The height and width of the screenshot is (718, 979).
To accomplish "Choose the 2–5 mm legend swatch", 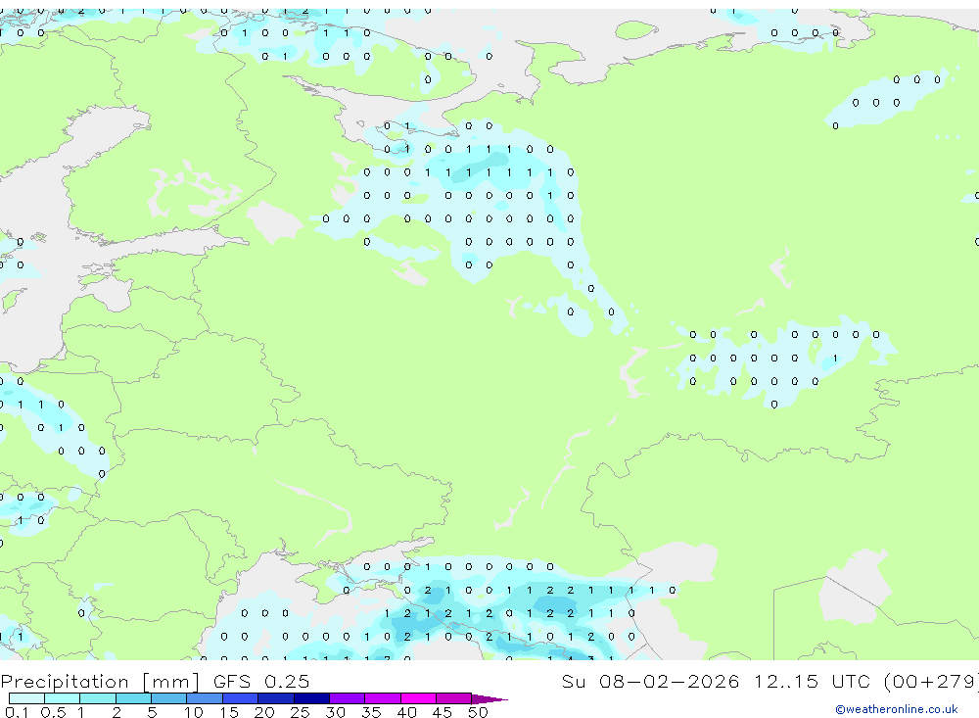I will pos(133,698).
